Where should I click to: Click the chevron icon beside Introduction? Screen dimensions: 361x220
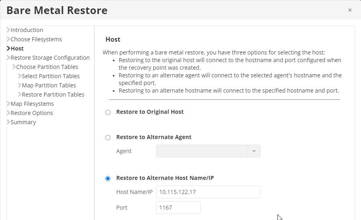(8, 30)
